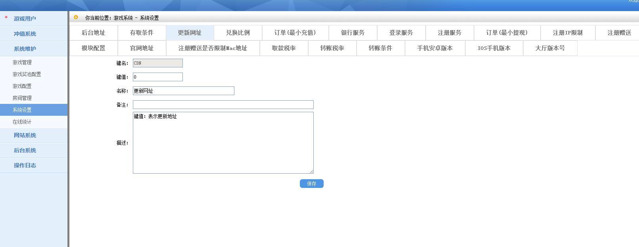Select the 注册IP限制 tab
The height and width of the screenshot is (247, 639).
coord(568,33)
